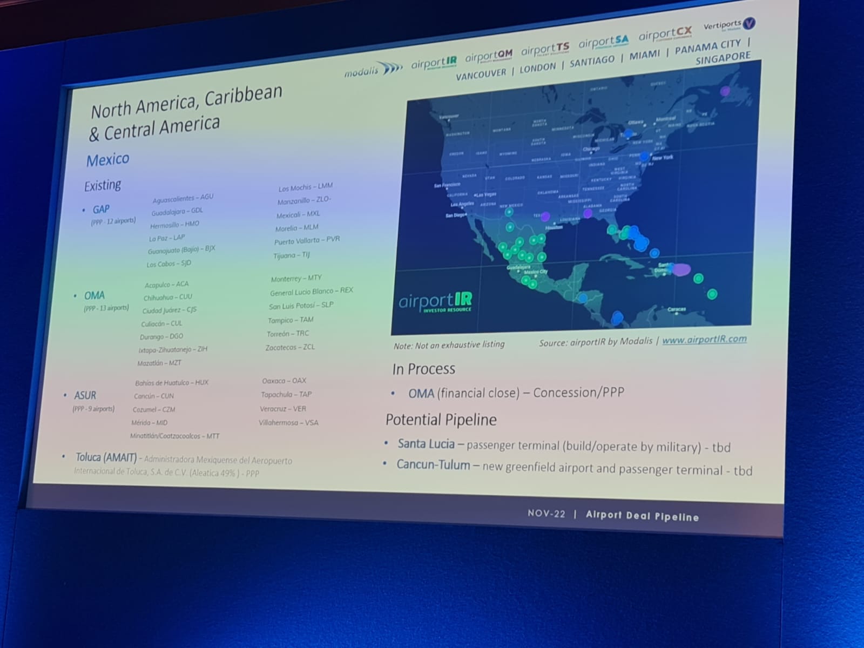Select the ASUR bullet heading
The width and height of the screenshot is (864, 648).
pyautogui.click(x=85, y=395)
